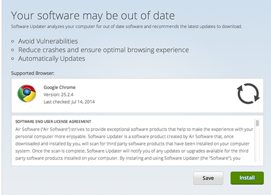Click the Software End User License Agreement heading

pos(53,122)
